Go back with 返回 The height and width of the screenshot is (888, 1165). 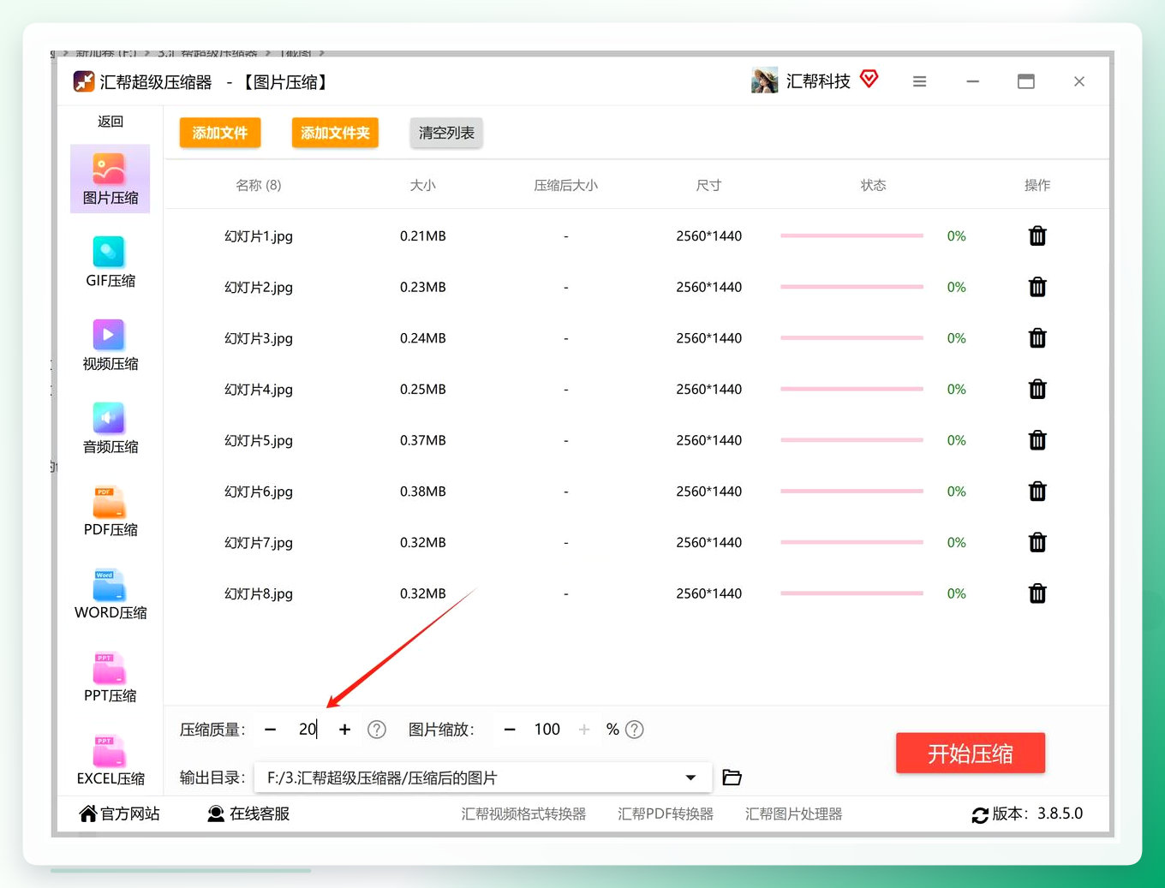coord(111,122)
